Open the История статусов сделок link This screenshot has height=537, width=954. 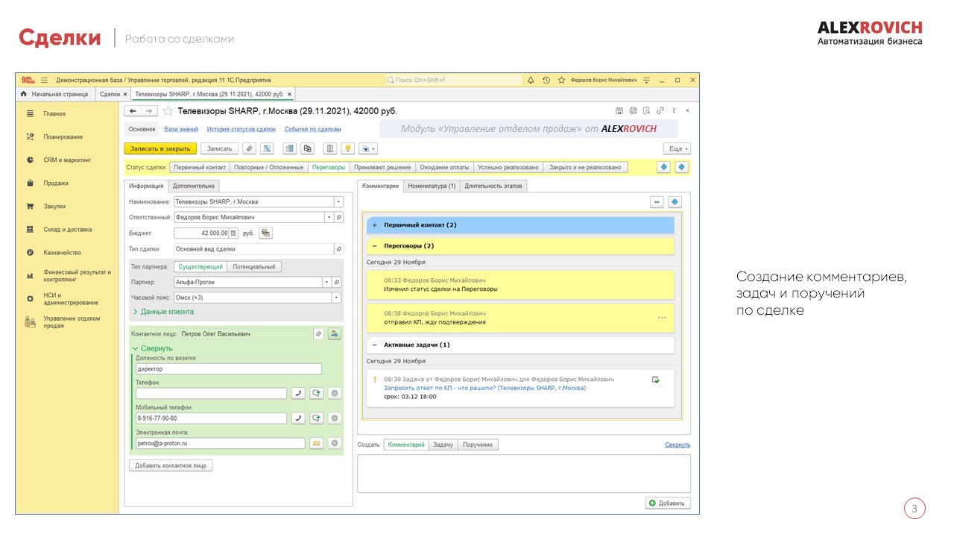[241, 129]
